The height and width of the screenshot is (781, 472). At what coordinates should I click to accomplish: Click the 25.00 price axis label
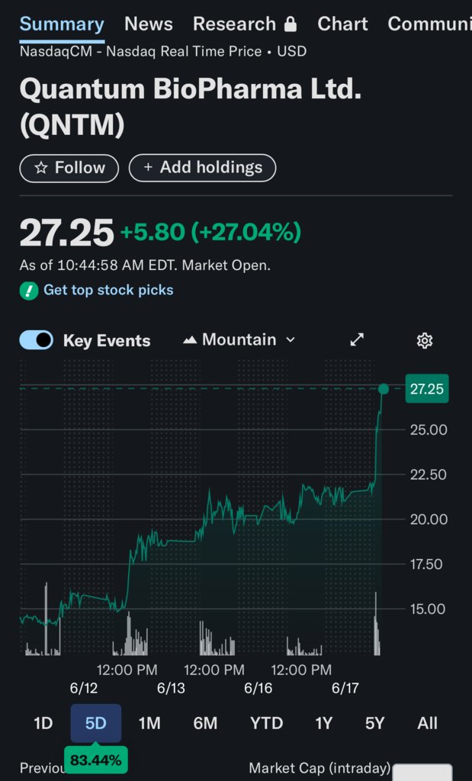click(429, 430)
